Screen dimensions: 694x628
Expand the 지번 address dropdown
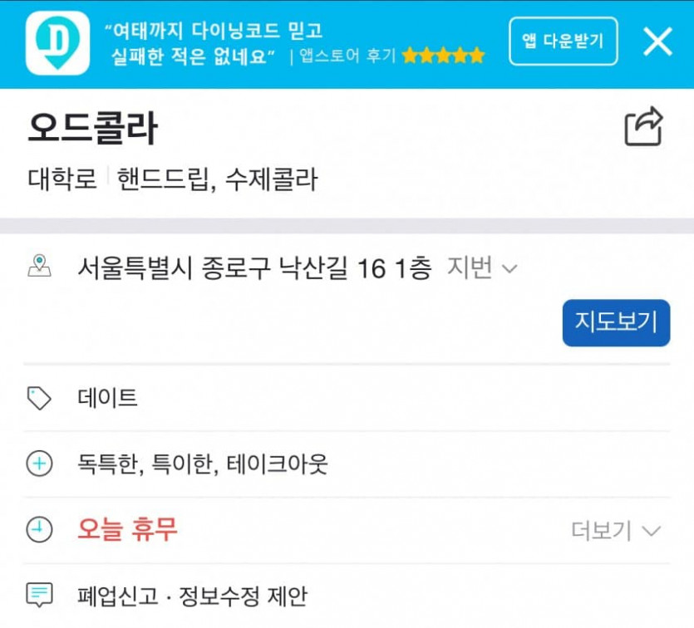click(x=482, y=267)
